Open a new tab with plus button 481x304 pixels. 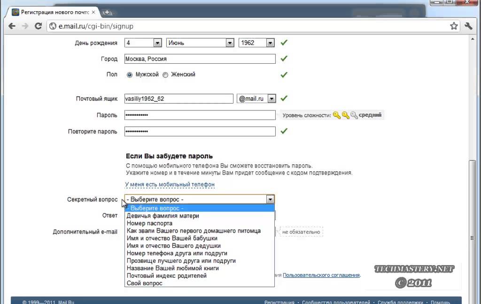(x=108, y=12)
